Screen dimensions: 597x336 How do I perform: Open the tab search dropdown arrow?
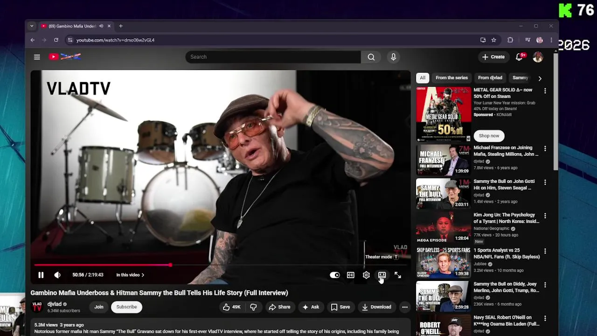[x=32, y=26]
